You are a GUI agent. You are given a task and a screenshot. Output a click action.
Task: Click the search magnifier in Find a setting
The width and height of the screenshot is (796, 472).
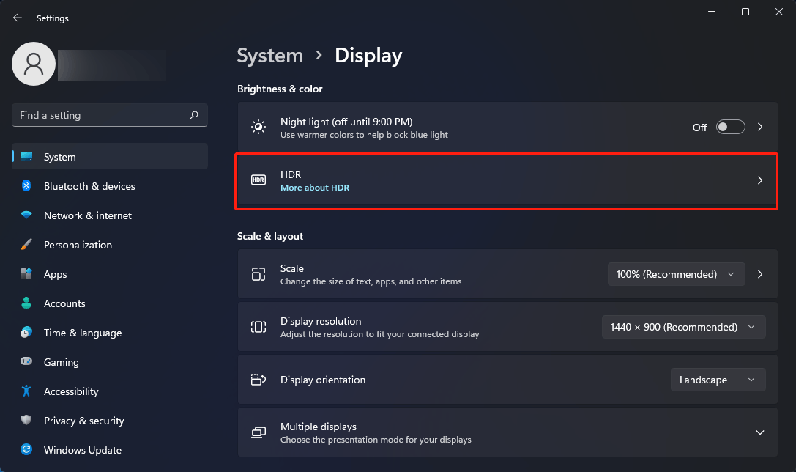194,115
